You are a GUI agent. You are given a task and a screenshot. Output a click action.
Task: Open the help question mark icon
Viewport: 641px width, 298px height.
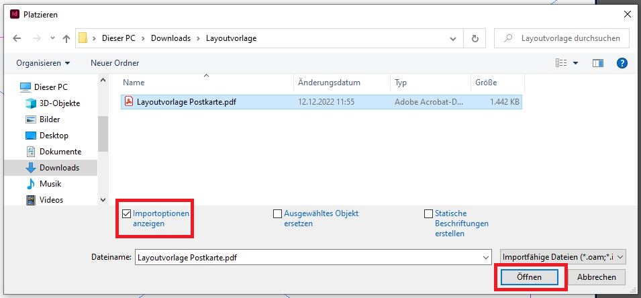click(622, 63)
